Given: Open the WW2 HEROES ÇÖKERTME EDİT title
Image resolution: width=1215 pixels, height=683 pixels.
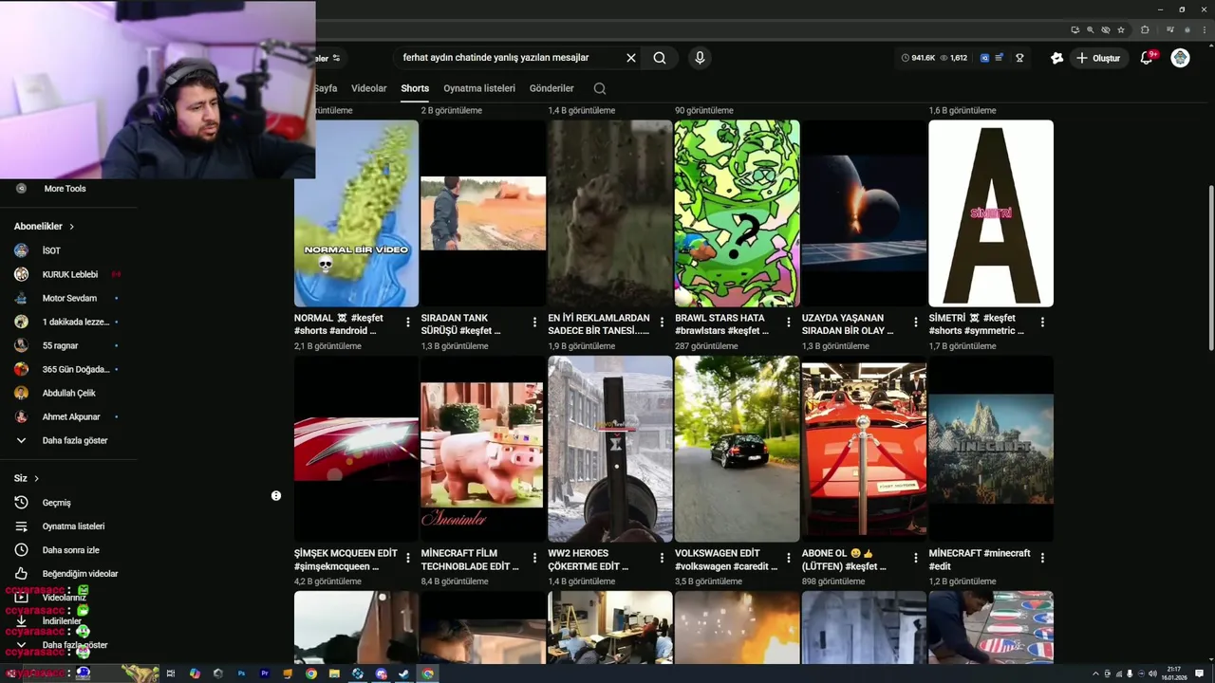Looking at the screenshot, I should [589, 560].
